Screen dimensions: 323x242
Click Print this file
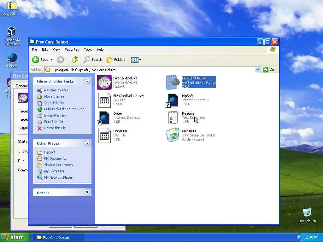[54, 122]
